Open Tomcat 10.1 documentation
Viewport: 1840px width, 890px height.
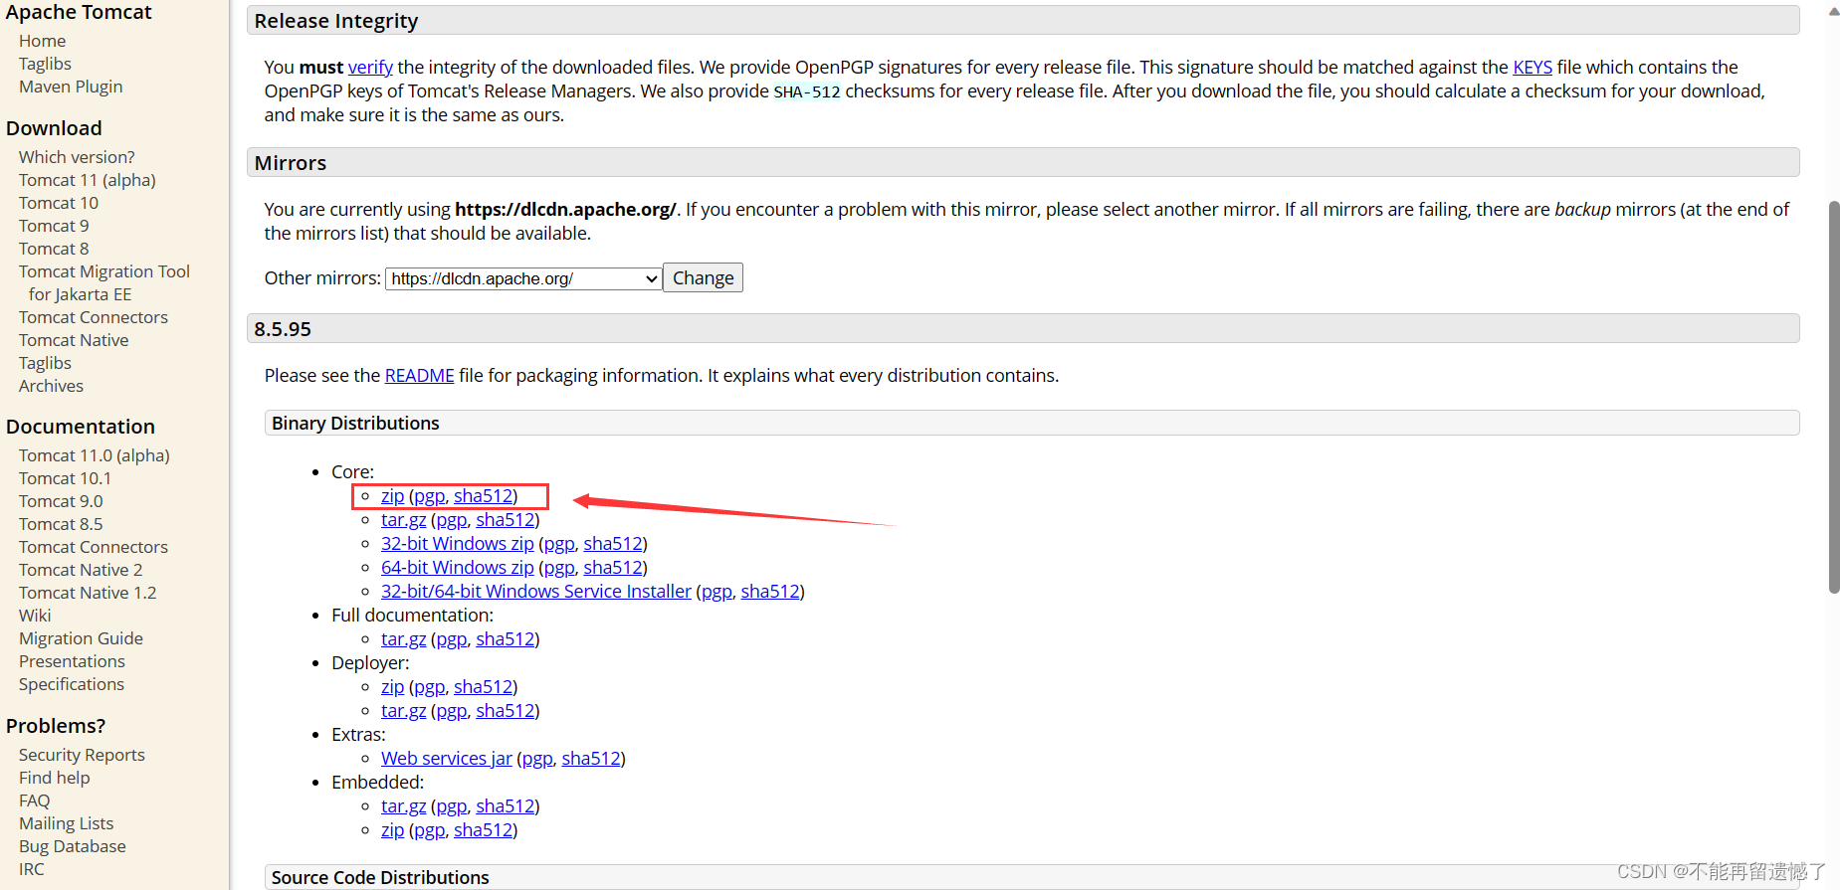point(65,478)
